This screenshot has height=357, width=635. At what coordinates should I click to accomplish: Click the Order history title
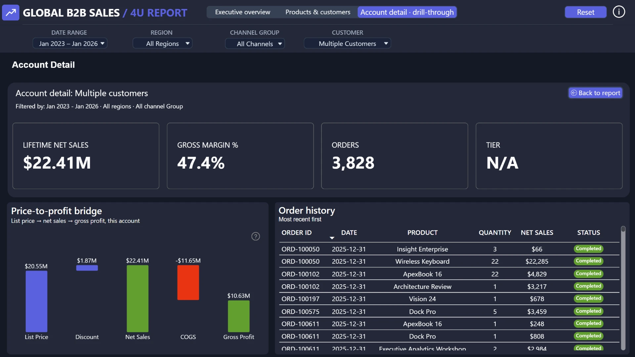pyautogui.click(x=307, y=211)
